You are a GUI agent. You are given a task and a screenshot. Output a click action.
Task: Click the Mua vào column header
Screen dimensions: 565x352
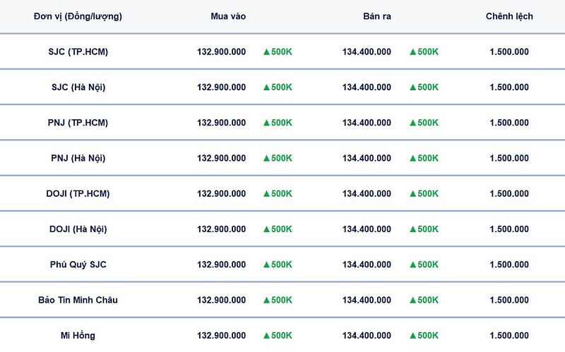[228, 16]
